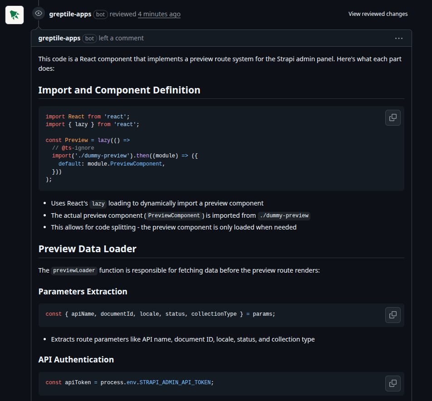This screenshot has height=401, width=432.
Task: Copy the API Authentication code block
Action: [x=393, y=383]
